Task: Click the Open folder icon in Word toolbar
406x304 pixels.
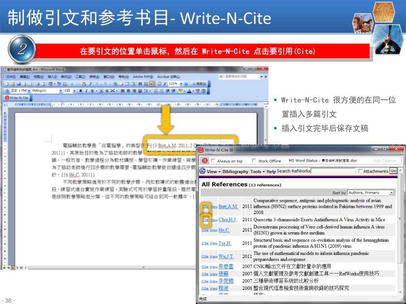Action: pyautogui.click(x=13, y=84)
